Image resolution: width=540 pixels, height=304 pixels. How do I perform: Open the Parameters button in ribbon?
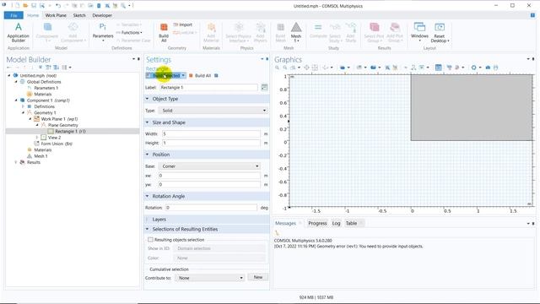point(103,32)
